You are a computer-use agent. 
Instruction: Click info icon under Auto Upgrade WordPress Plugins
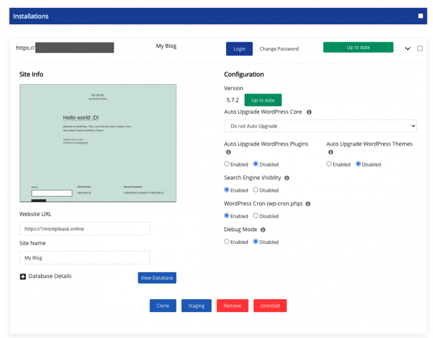[228, 152]
